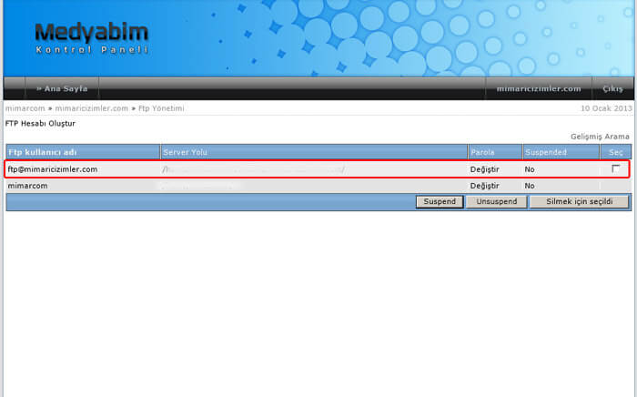Screen dimensions: 637x397
Task: Click the Medyabim Kontrol Paneli logo
Action: point(90,39)
